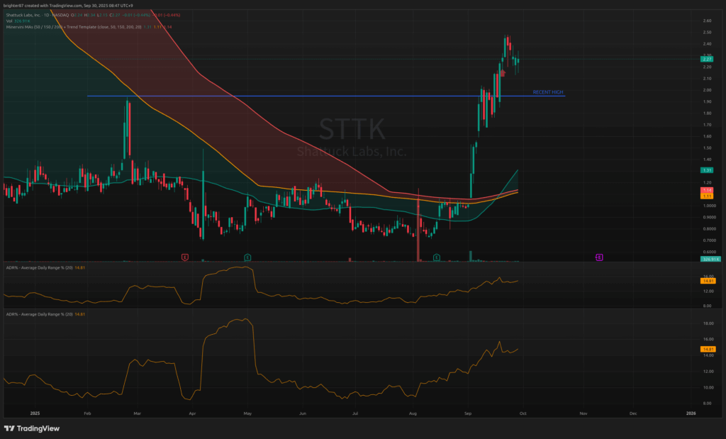The image size is (726, 439).
Task: Click the 10.00 level on the lower ADR scale
Action: 708,388
